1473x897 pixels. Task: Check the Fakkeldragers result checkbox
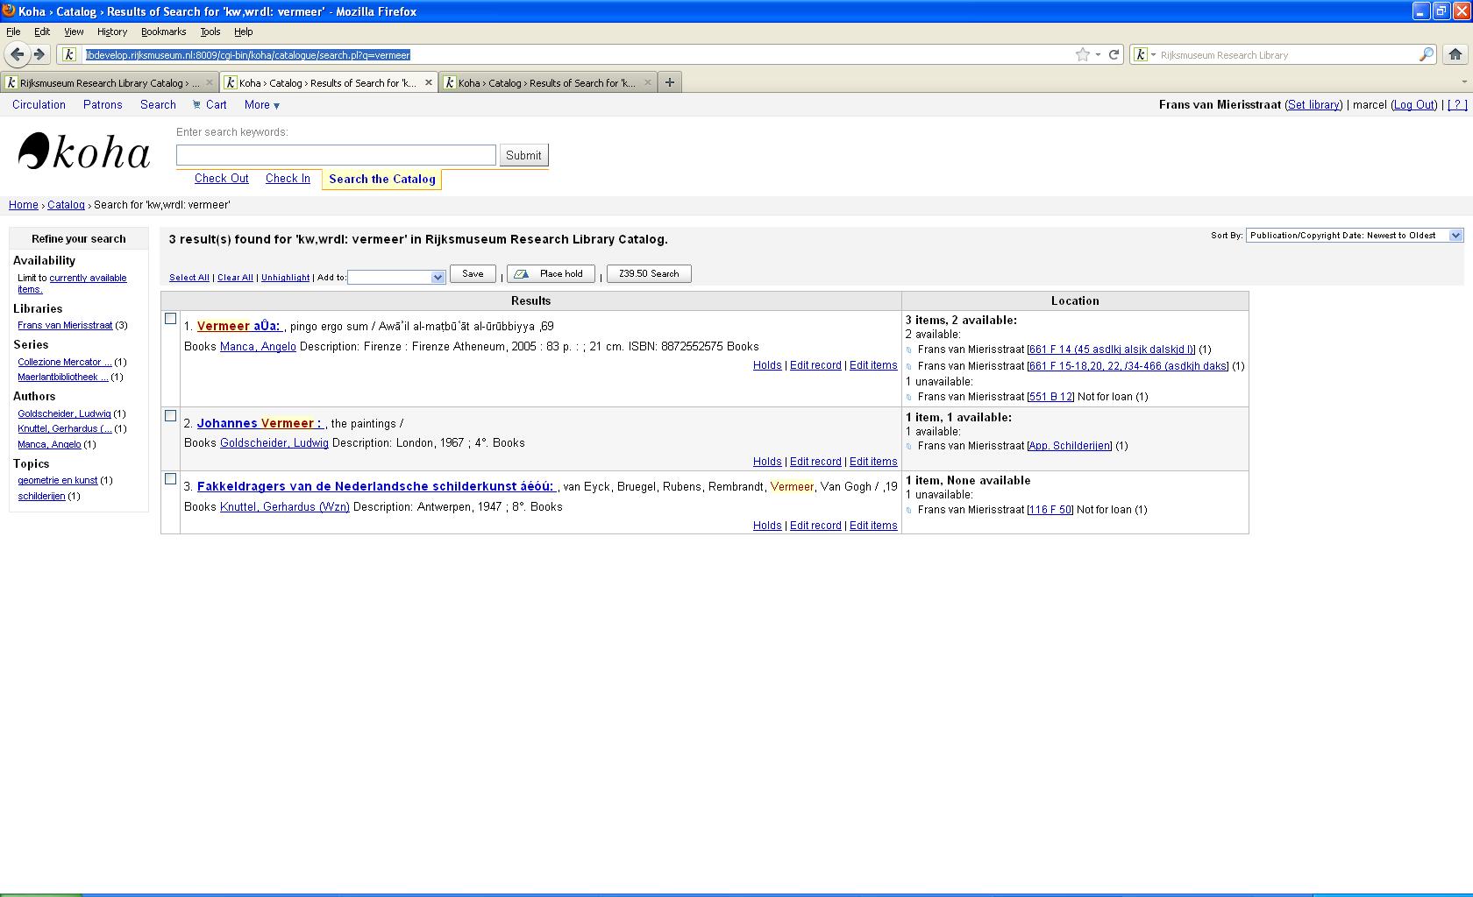[171, 479]
